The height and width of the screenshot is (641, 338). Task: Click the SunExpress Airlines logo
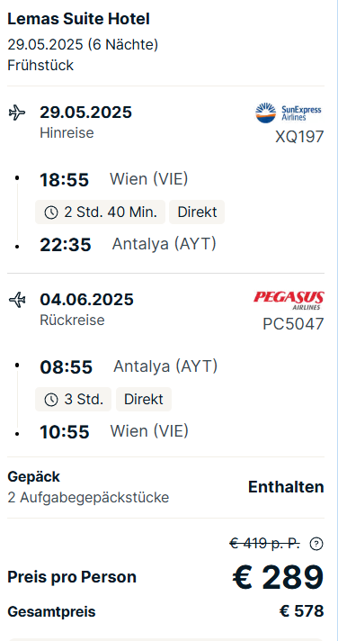click(x=289, y=113)
